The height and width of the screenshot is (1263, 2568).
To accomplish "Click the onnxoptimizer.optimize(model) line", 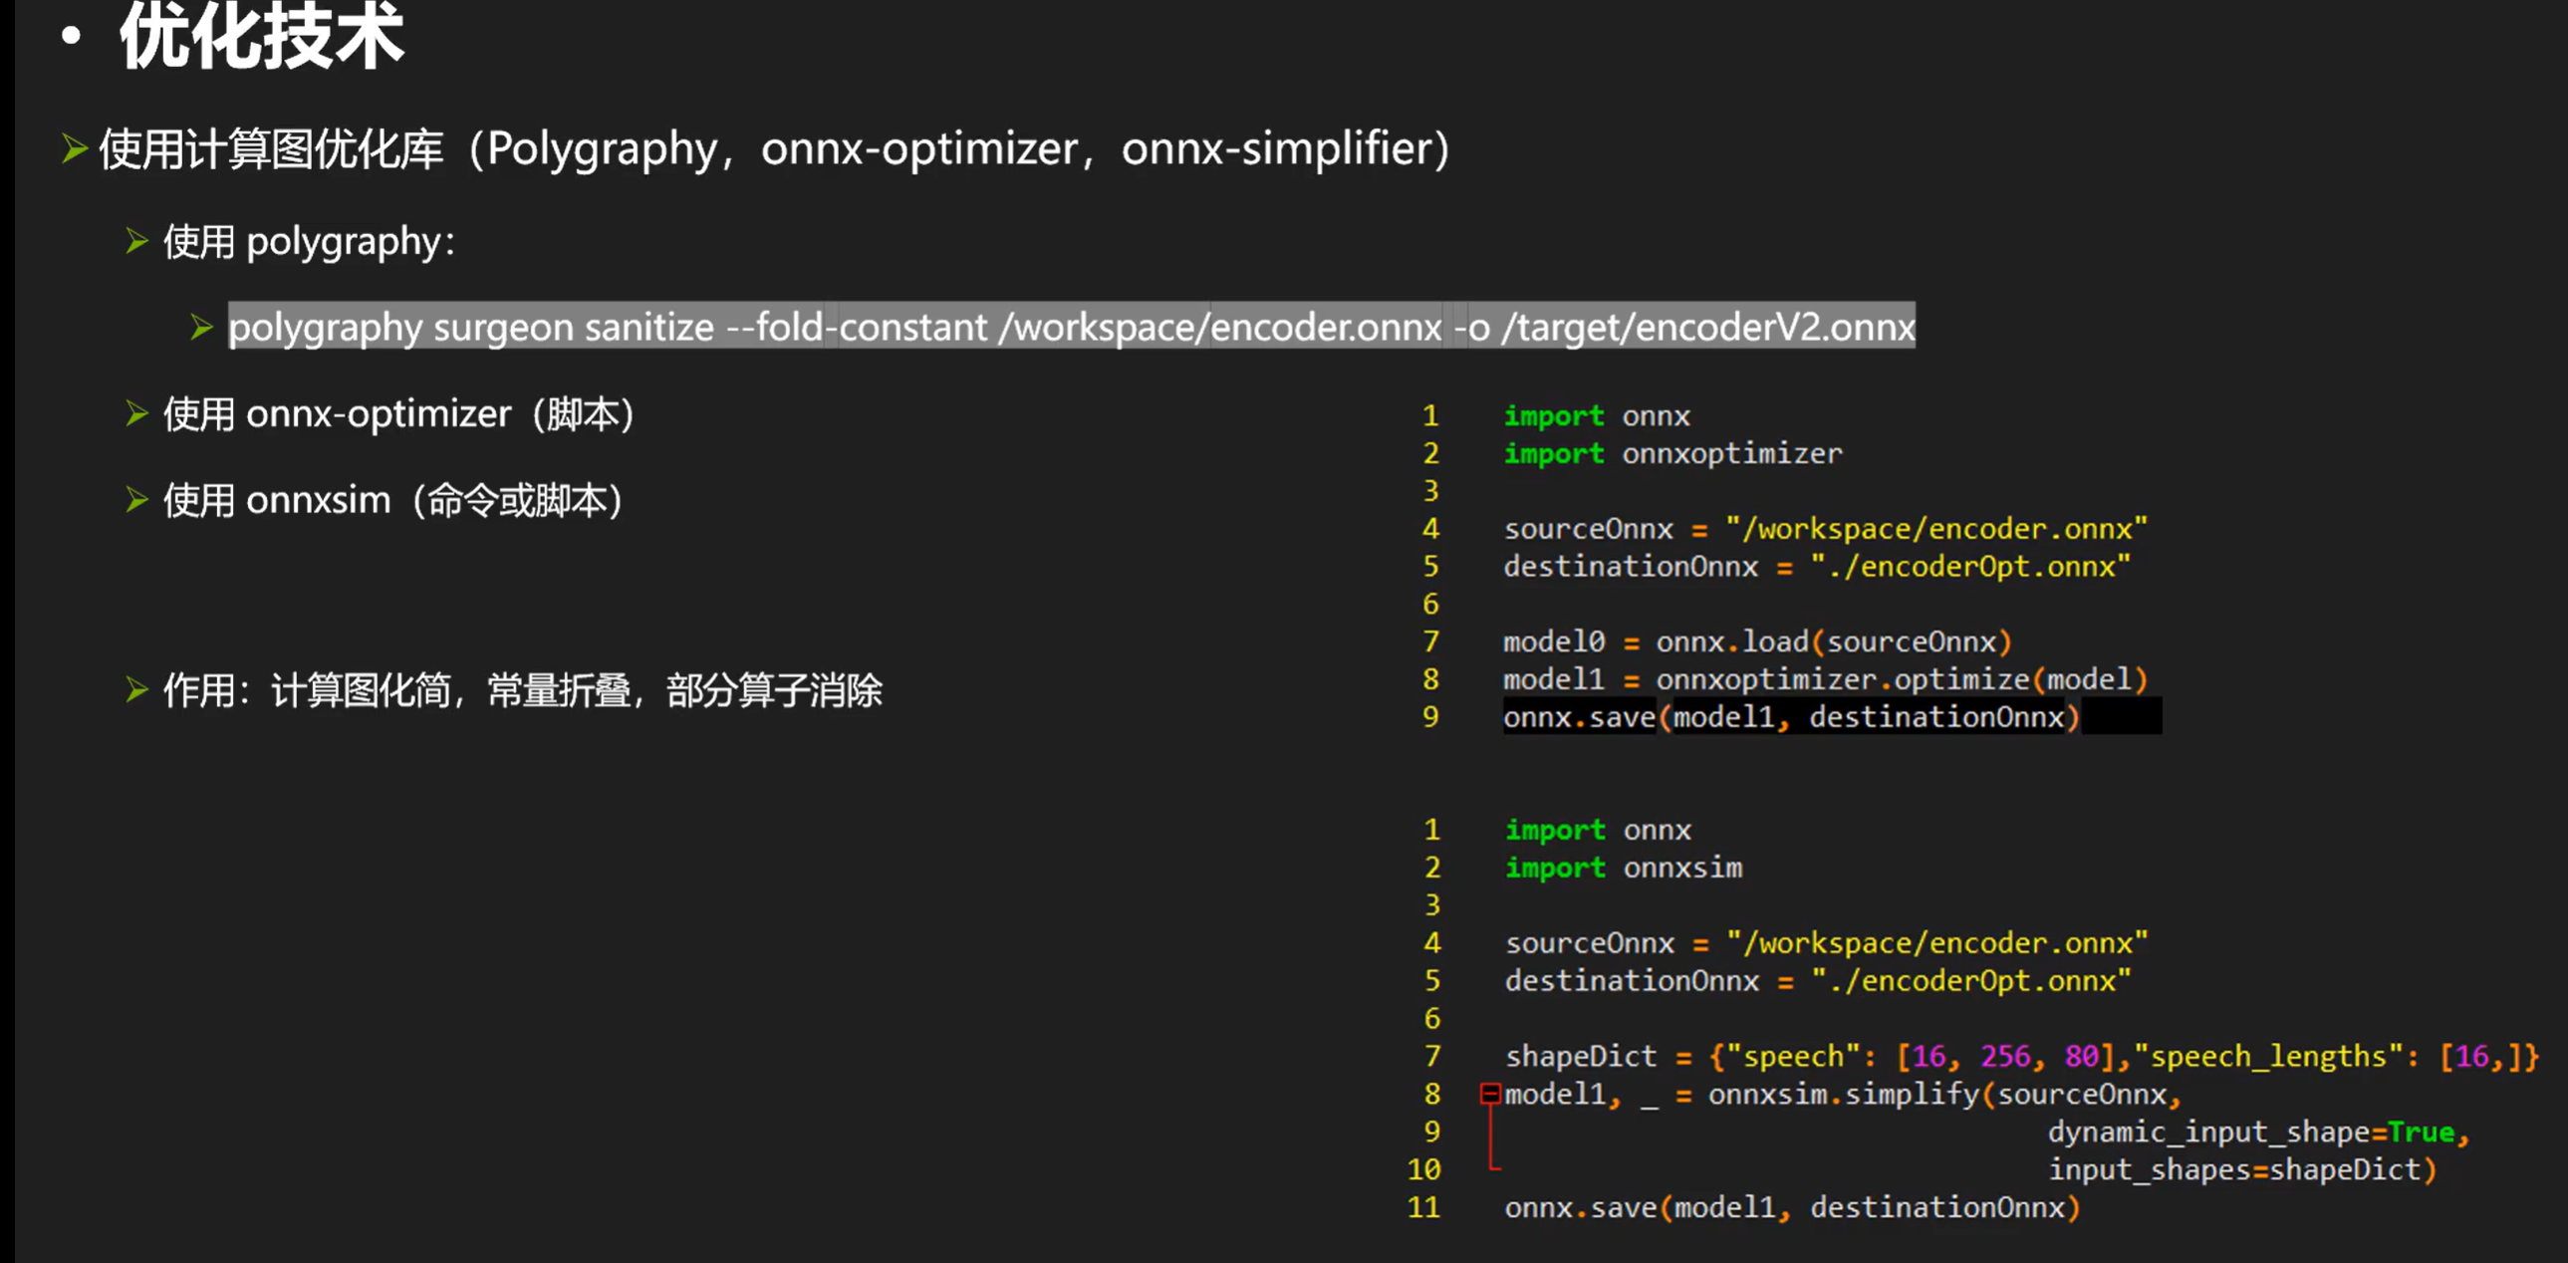I will 1825,680.
